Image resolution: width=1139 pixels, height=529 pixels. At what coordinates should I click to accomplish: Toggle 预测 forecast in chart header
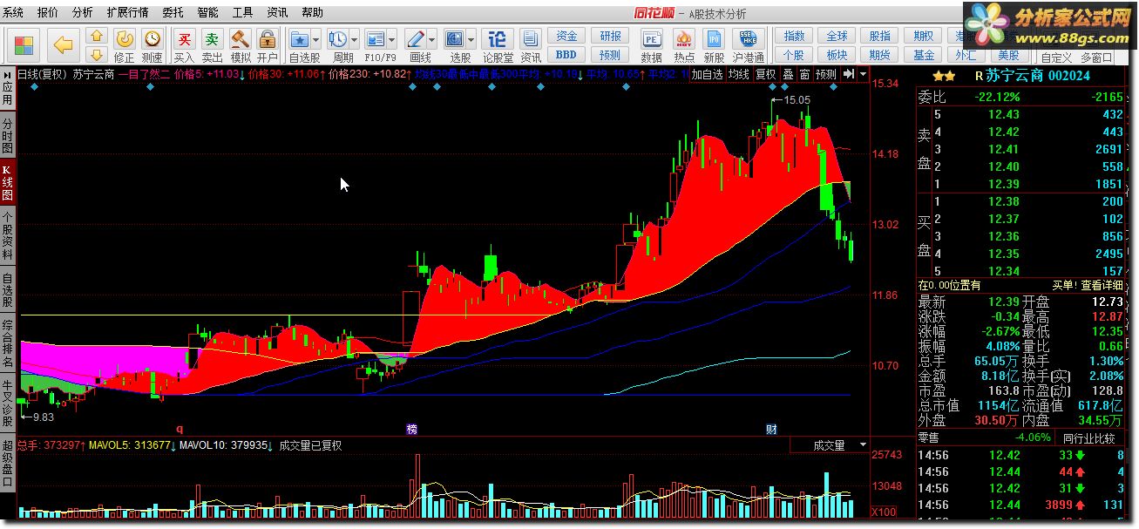click(825, 74)
